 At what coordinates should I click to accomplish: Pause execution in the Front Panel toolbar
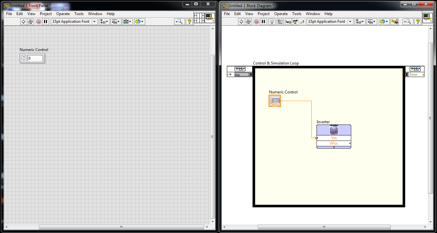[46, 22]
